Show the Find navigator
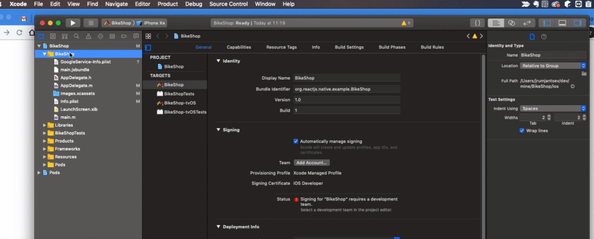 click(x=77, y=36)
